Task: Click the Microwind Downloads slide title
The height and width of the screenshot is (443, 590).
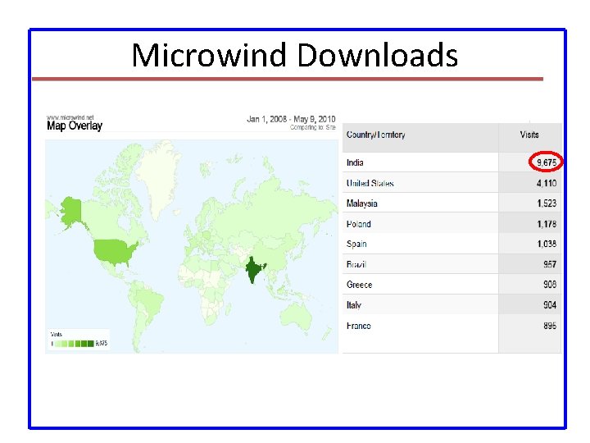Action: pos(295,56)
